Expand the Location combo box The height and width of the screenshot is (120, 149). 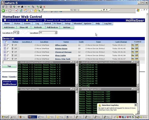click(48, 33)
